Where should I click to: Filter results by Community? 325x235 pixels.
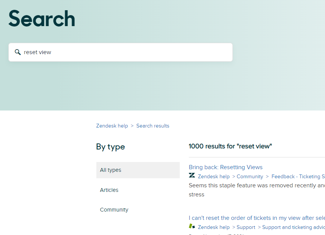tap(114, 210)
